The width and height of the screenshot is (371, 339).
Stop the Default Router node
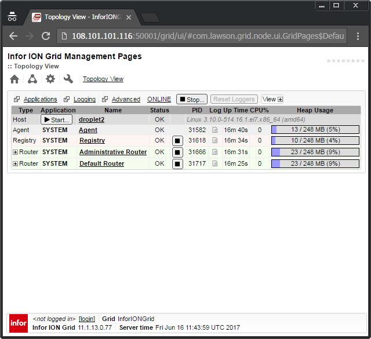pyautogui.click(x=178, y=164)
